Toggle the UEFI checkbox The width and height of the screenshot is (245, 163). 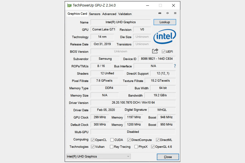click(x=164, y=51)
